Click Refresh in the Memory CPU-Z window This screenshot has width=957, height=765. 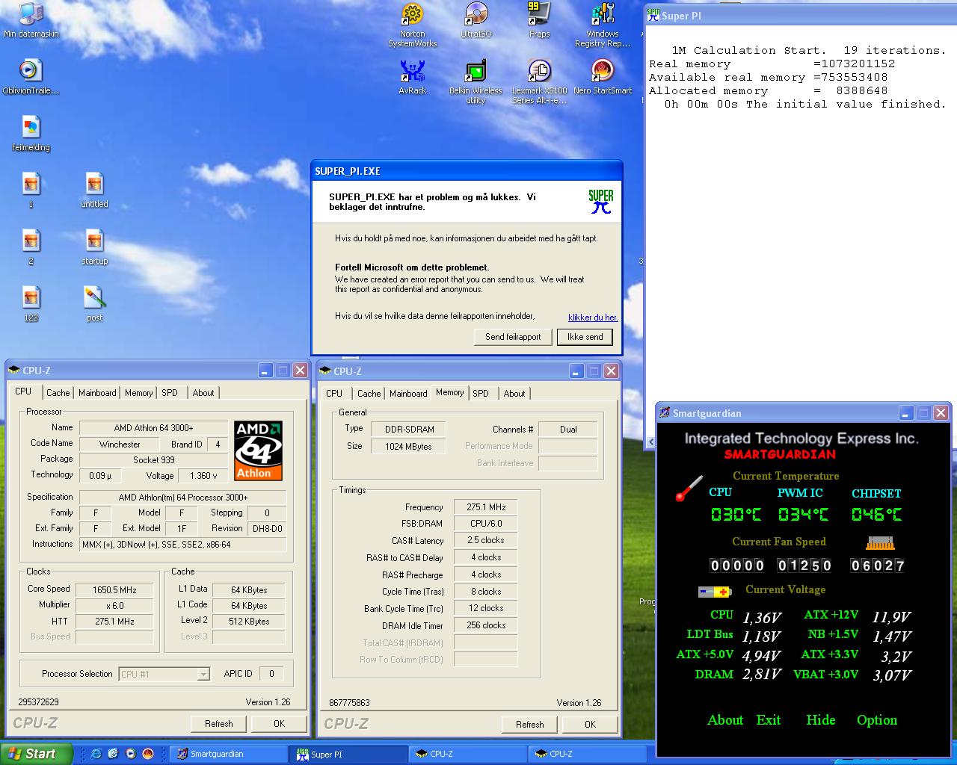point(529,724)
